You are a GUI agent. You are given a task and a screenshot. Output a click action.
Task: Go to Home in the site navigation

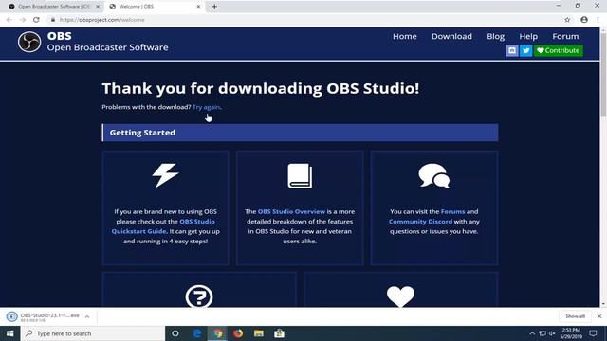[x=405, y=36]
